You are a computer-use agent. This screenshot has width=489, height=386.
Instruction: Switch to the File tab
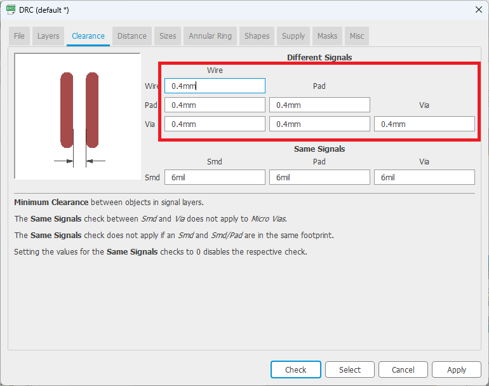point(20,36)
